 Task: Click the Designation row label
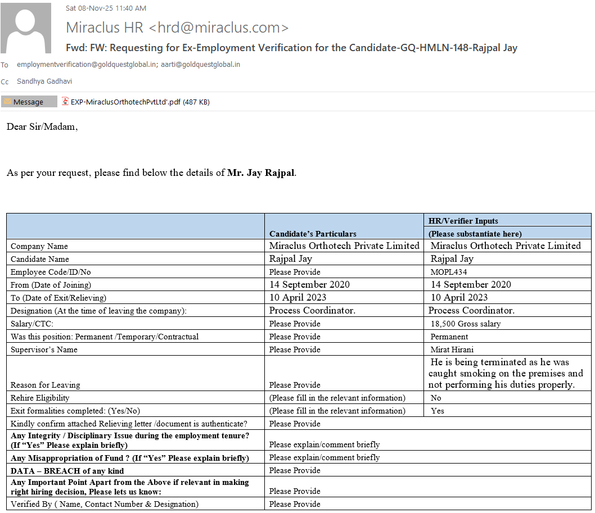(x=98, y=311)
